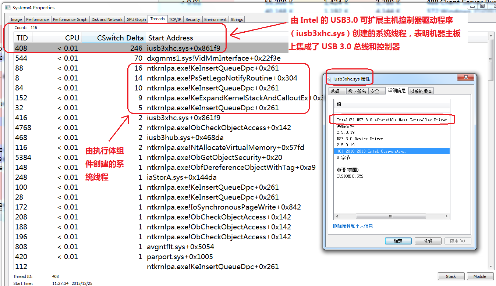Select thread 148 ObfDereferenceObjectWithTag row

(x=151, y=167)
